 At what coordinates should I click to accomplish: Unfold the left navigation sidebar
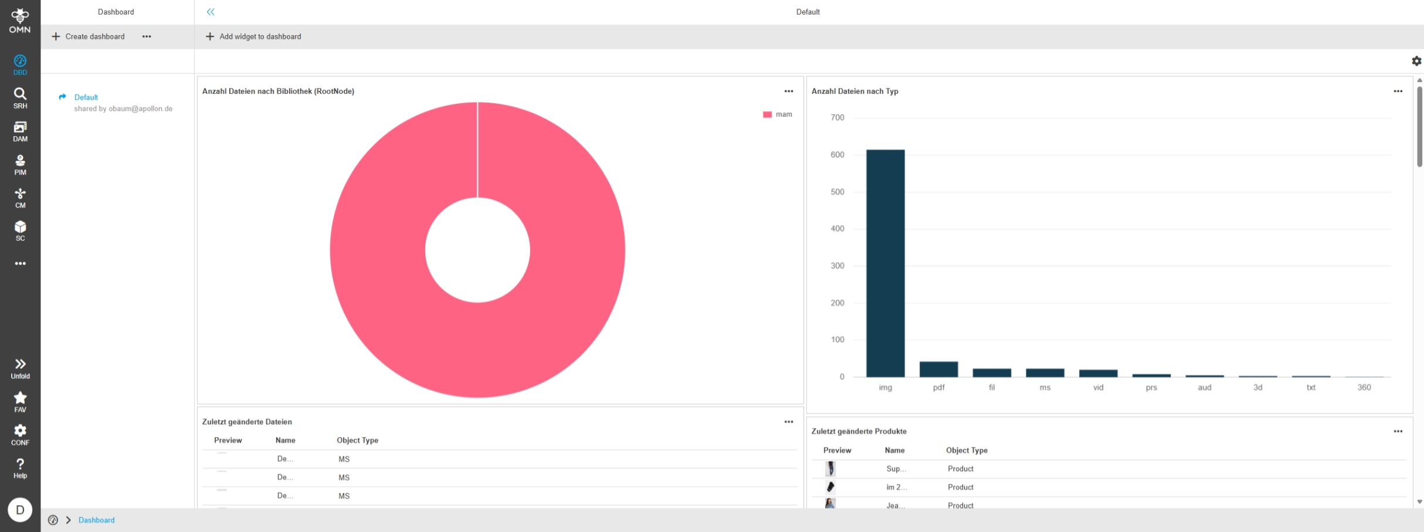point(20,368)
